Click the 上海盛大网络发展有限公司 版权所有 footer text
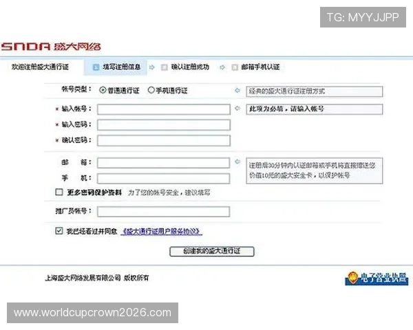This screenshot has height=330, width=413. click(x=97, y=278)
